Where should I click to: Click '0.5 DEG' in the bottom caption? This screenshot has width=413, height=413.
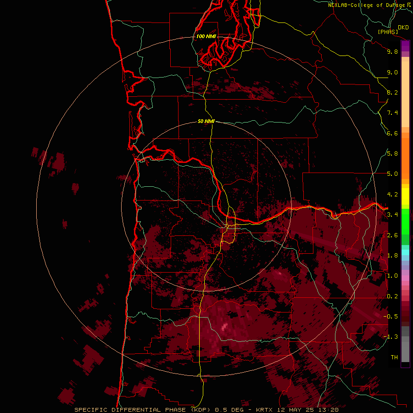coord(228,410)
